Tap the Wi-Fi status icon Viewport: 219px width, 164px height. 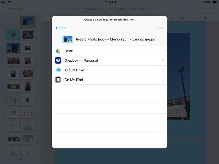pyautogui.click(x=9, y=2)
